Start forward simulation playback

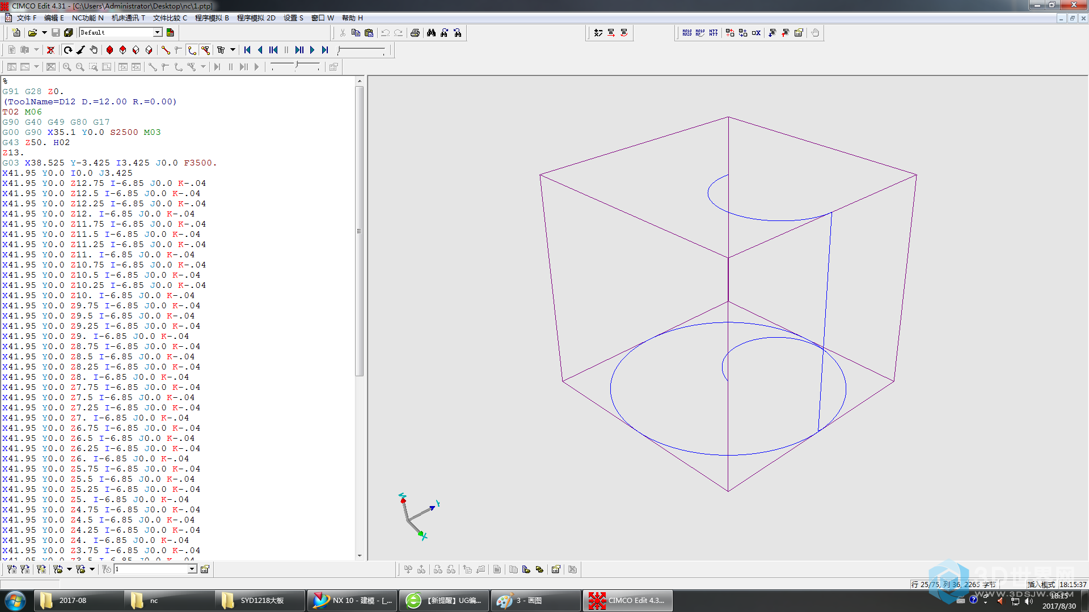(312, 50)
